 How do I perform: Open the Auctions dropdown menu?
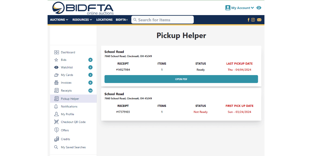point(59,20)
